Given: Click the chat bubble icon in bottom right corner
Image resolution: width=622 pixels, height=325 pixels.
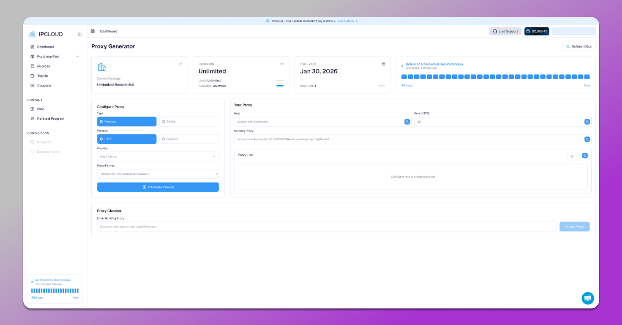Looking at the screenshot, I should point(588,298).
